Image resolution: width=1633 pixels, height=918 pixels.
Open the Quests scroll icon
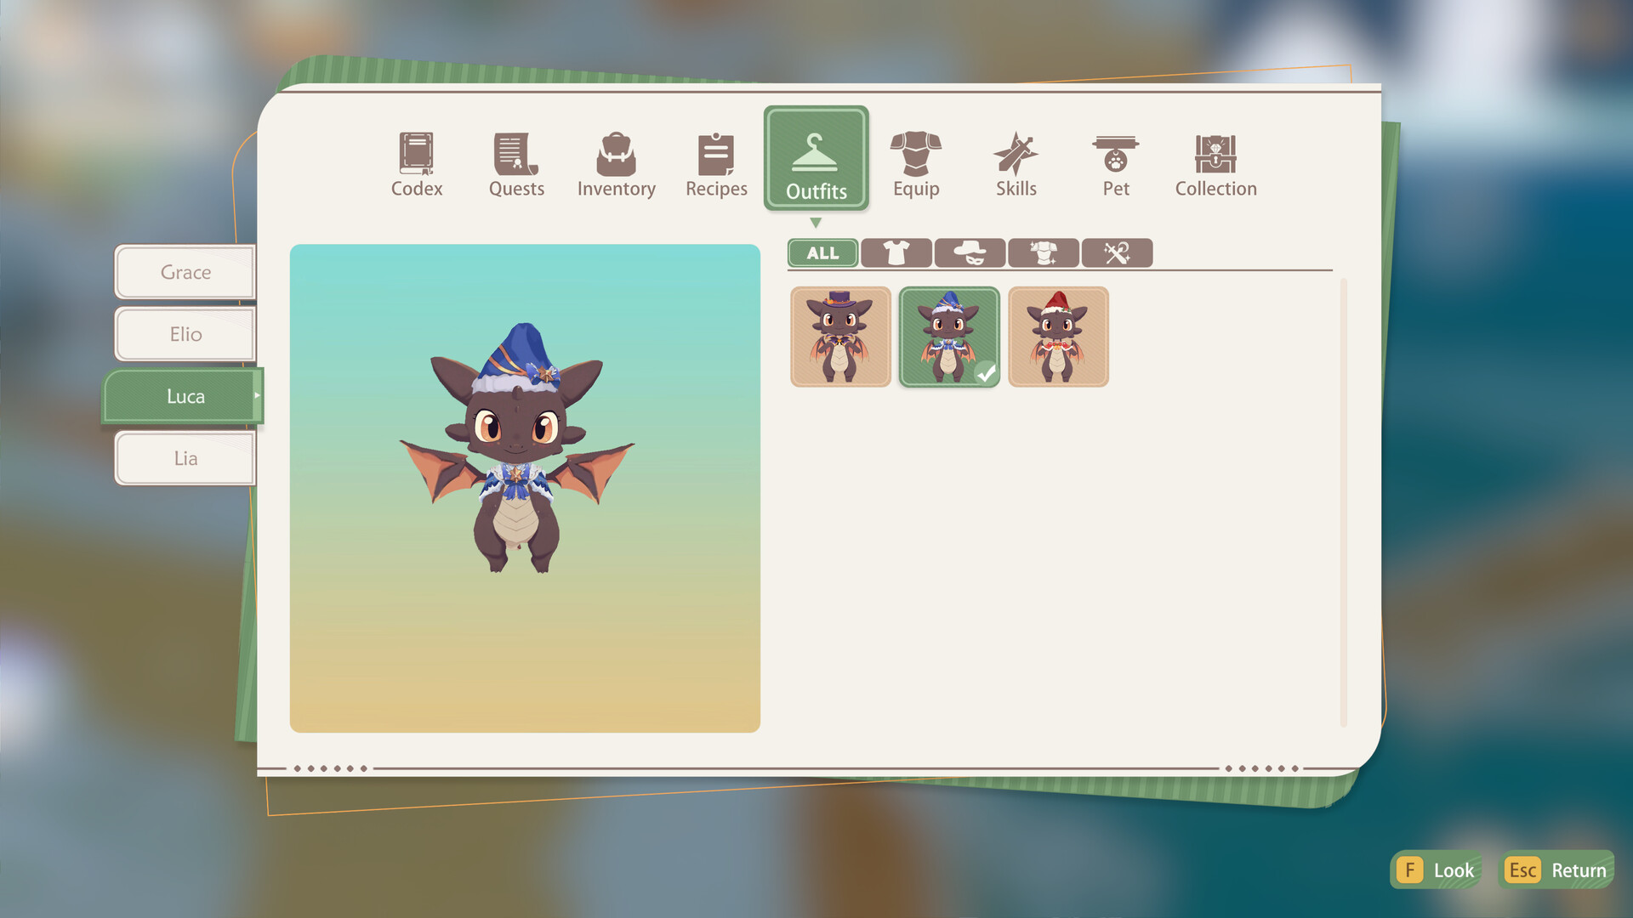(x=515, y=164)
